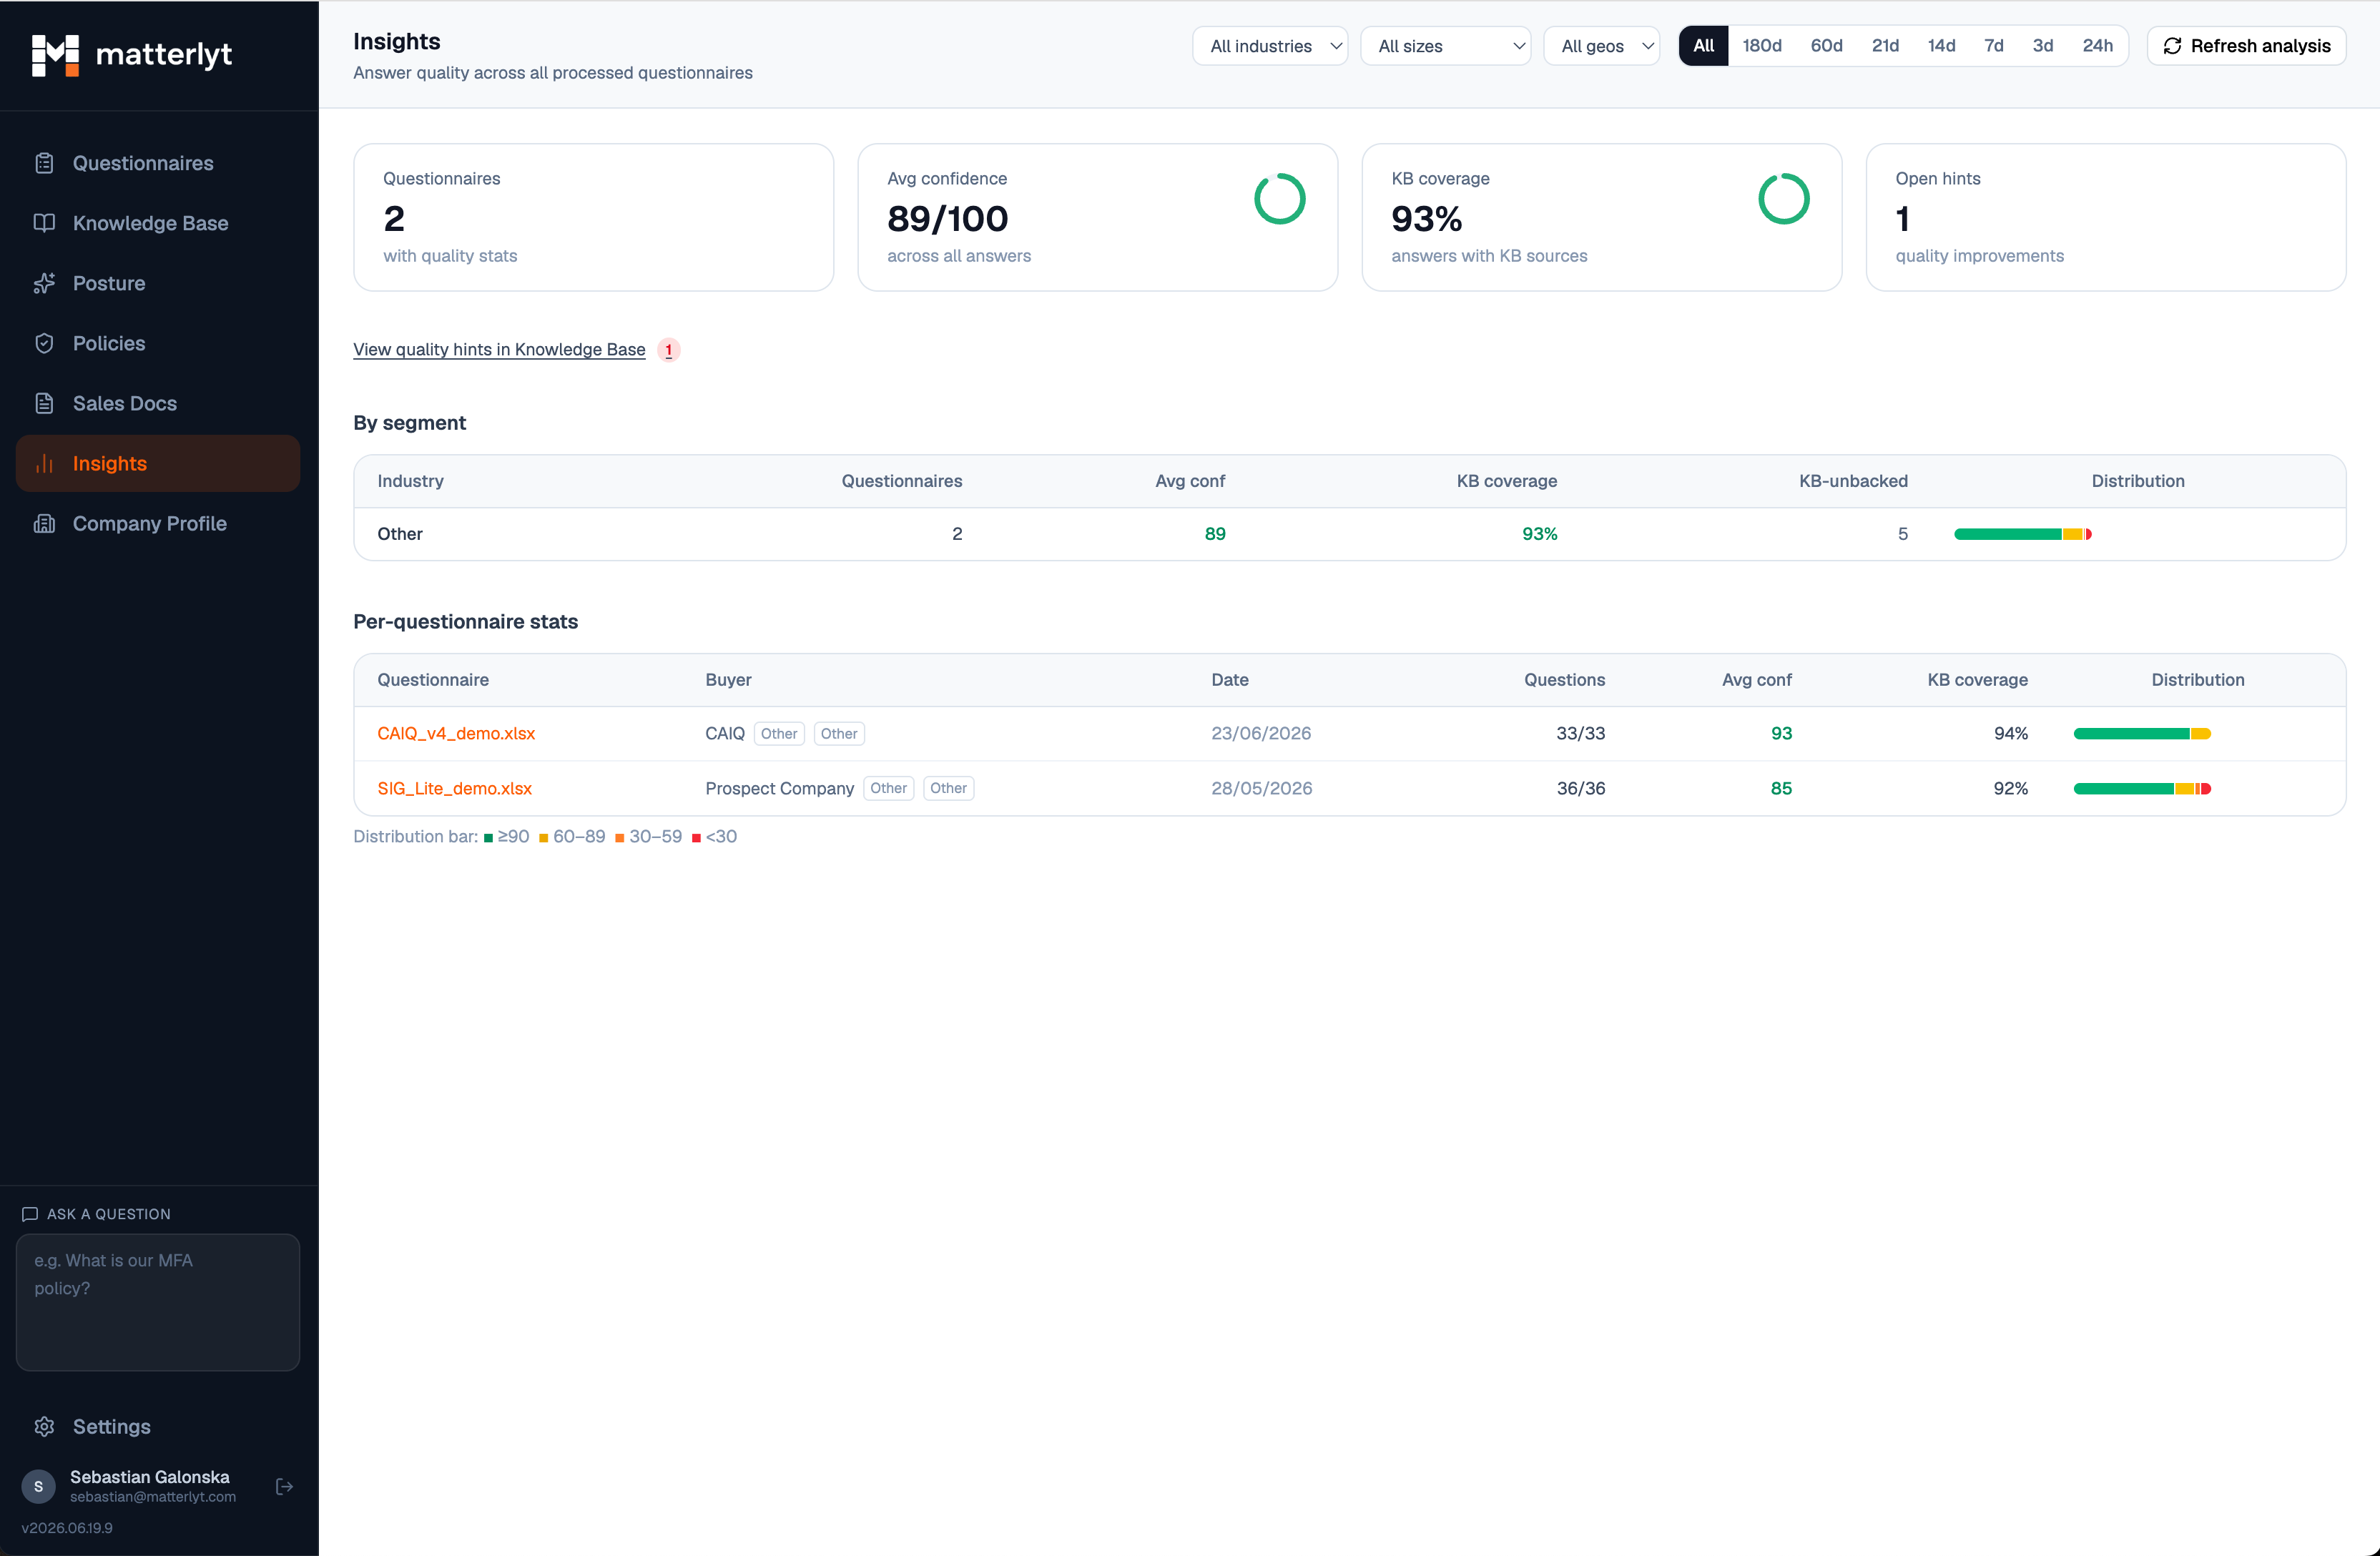Click the Policies shield icon
The height and width of the screenshot is (1556, 2380).
point(44,343)
